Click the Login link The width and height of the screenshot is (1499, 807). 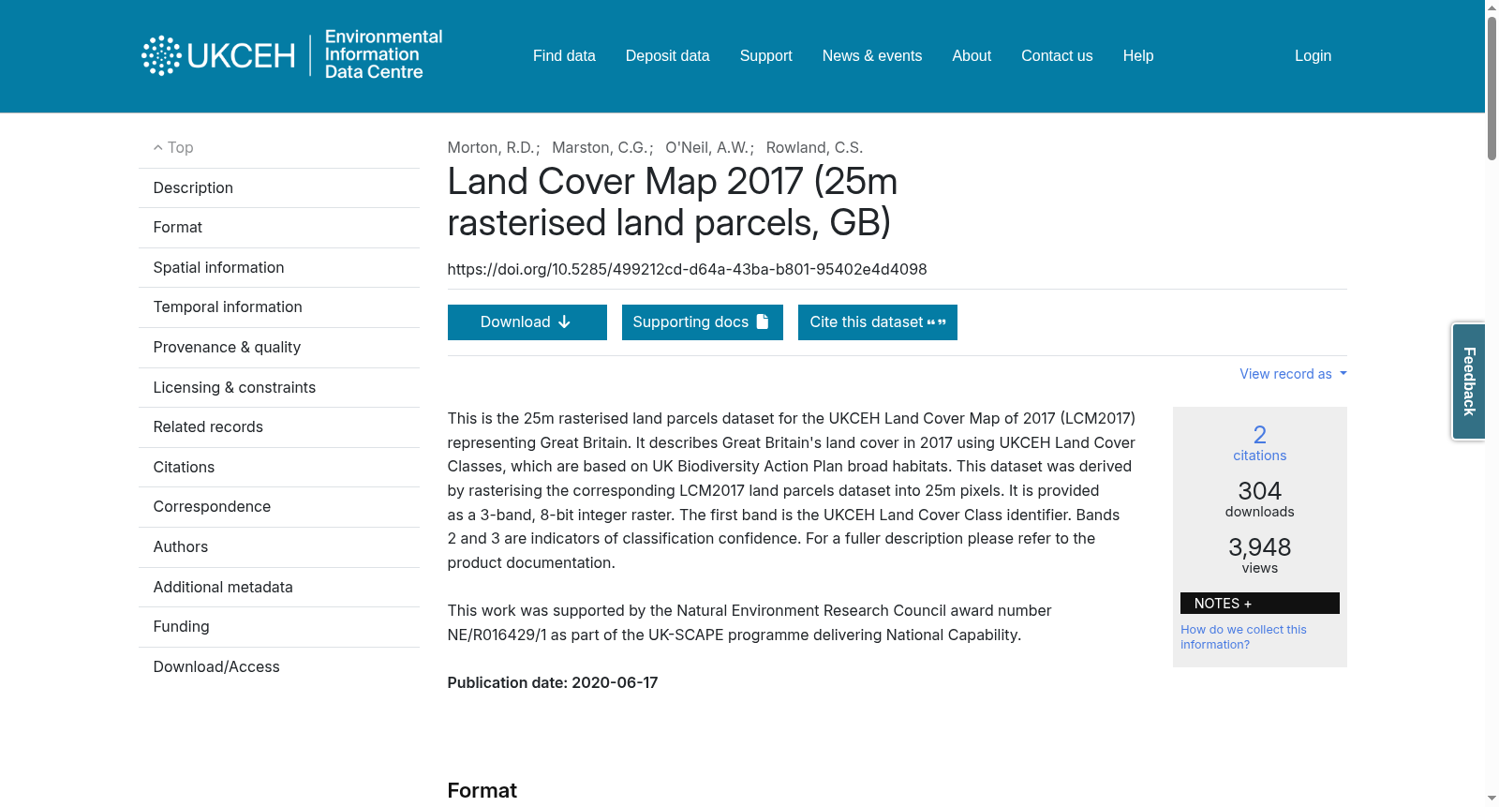coord(1313,56)
